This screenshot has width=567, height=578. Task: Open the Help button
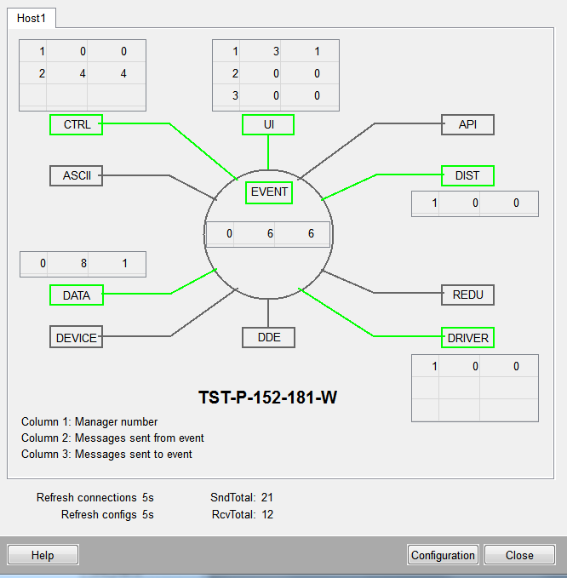click(43, 555)
